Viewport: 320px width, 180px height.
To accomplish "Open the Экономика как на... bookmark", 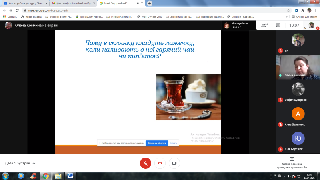I will click(x=179, y=17).
